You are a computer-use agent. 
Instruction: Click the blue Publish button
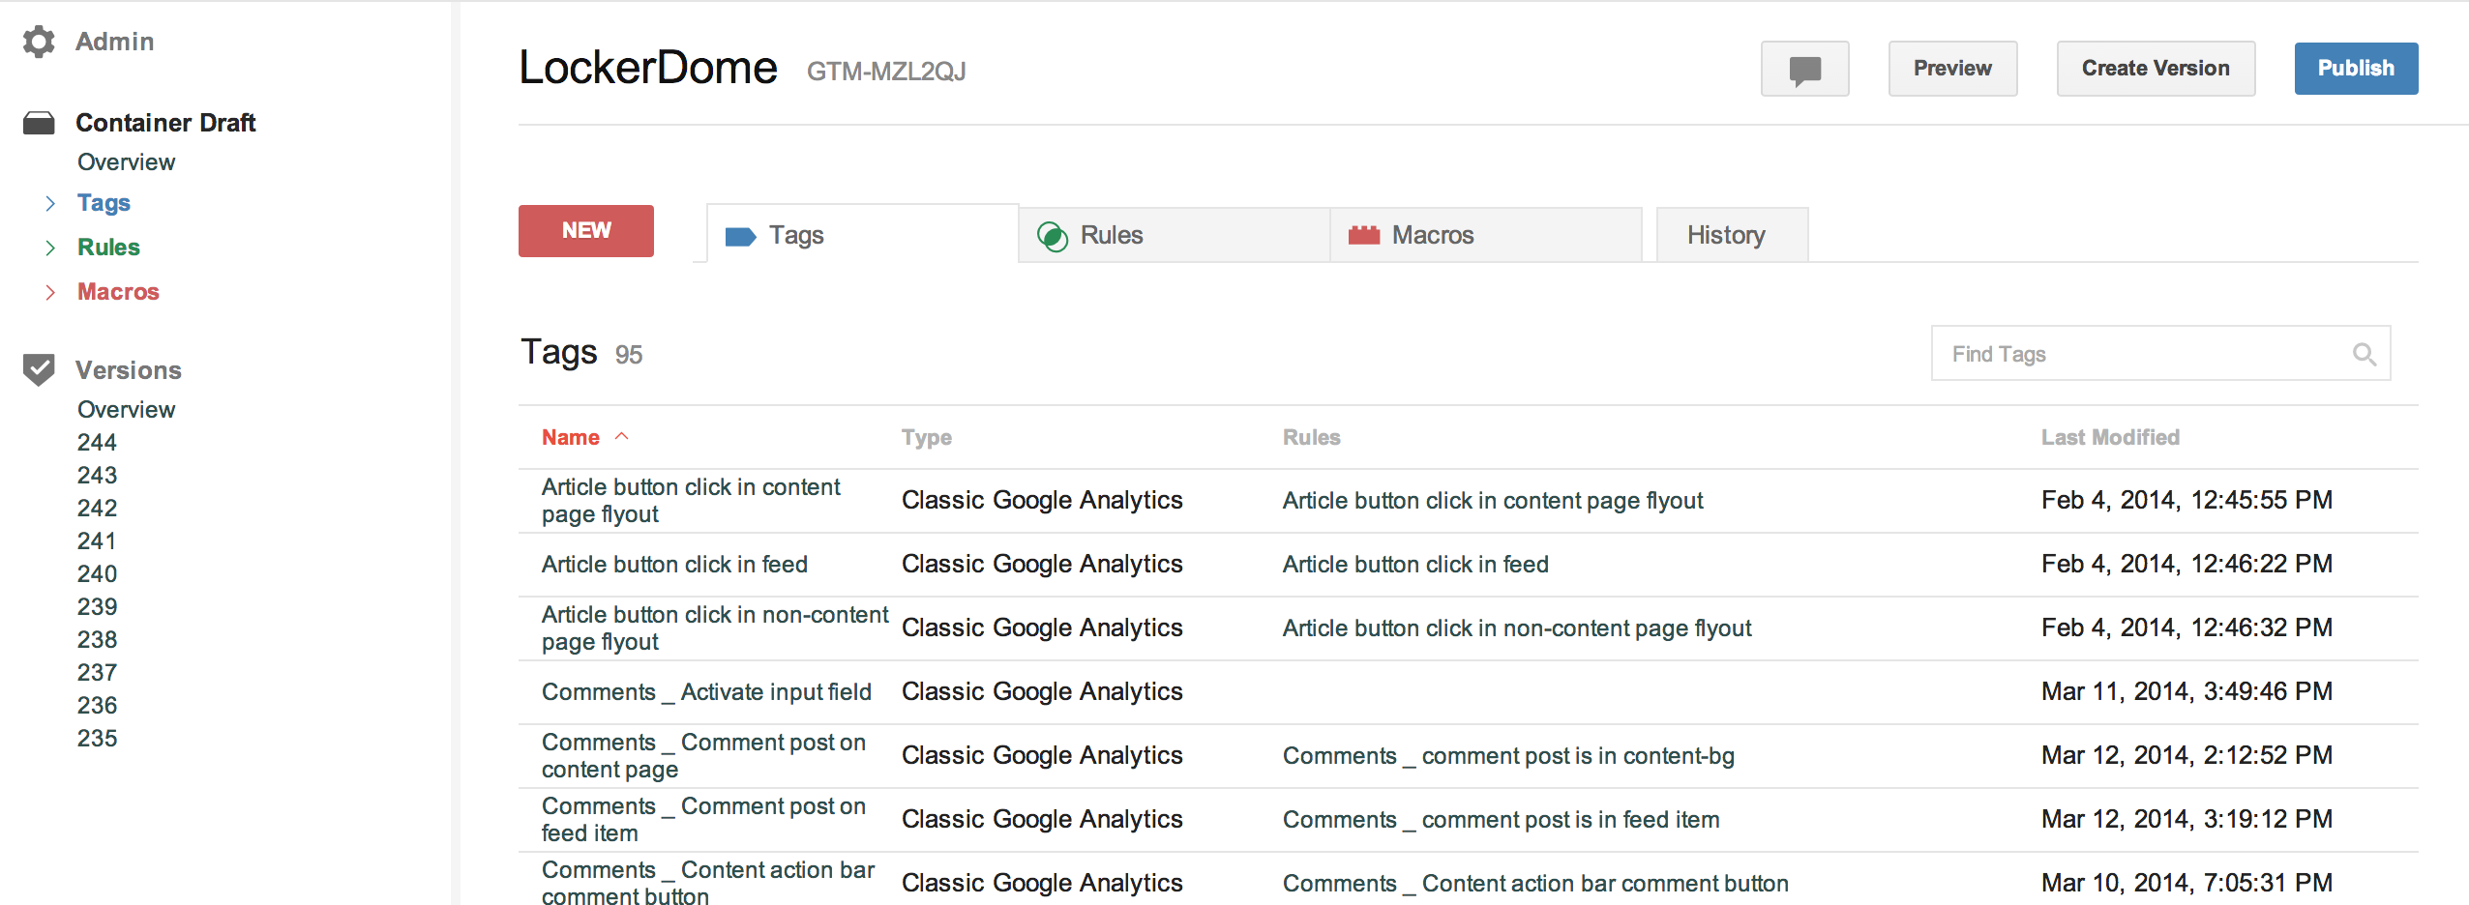[x=2356, y=69]
